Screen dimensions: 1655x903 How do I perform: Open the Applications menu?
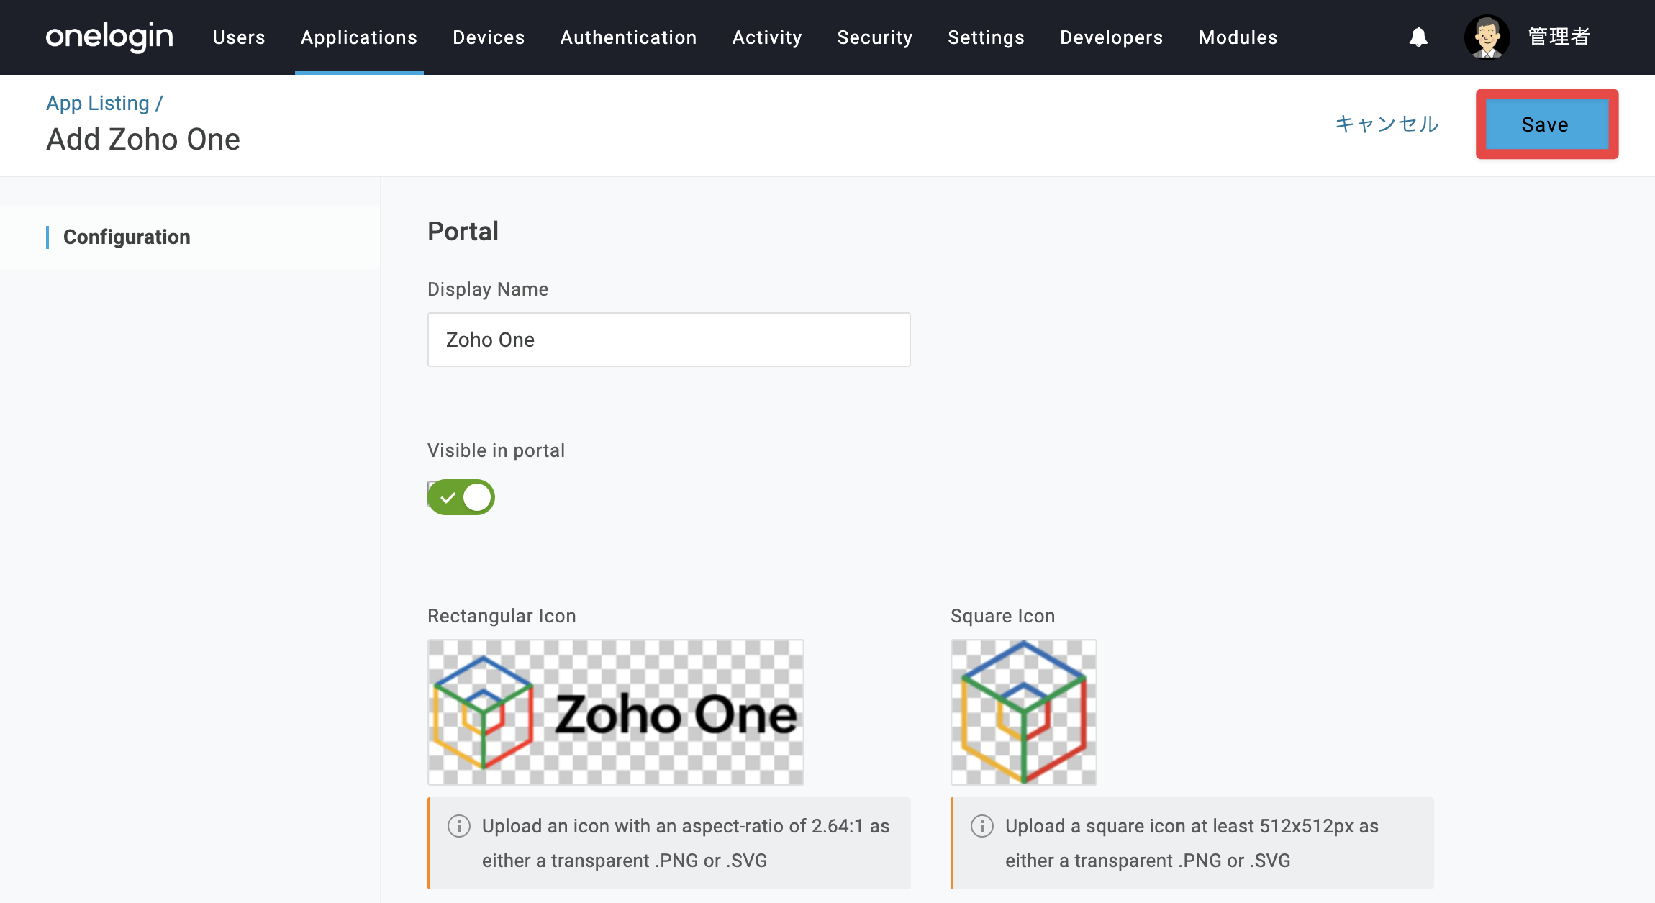pos(359,37)
